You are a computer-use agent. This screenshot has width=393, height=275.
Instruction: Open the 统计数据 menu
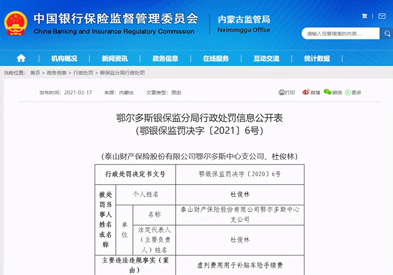coord(317,58)
